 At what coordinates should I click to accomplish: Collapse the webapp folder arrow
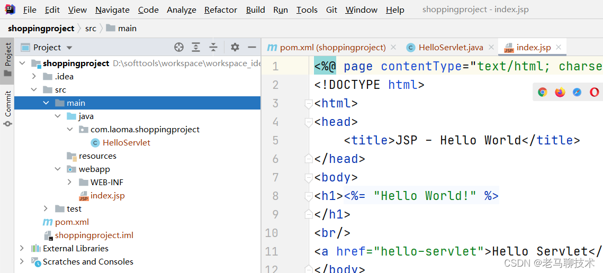[x=58, y=169]
